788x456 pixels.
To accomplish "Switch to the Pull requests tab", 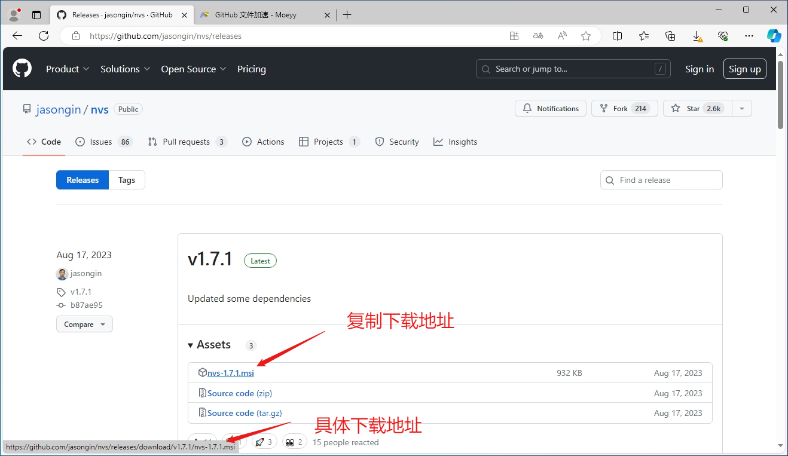I will point(187,142).
